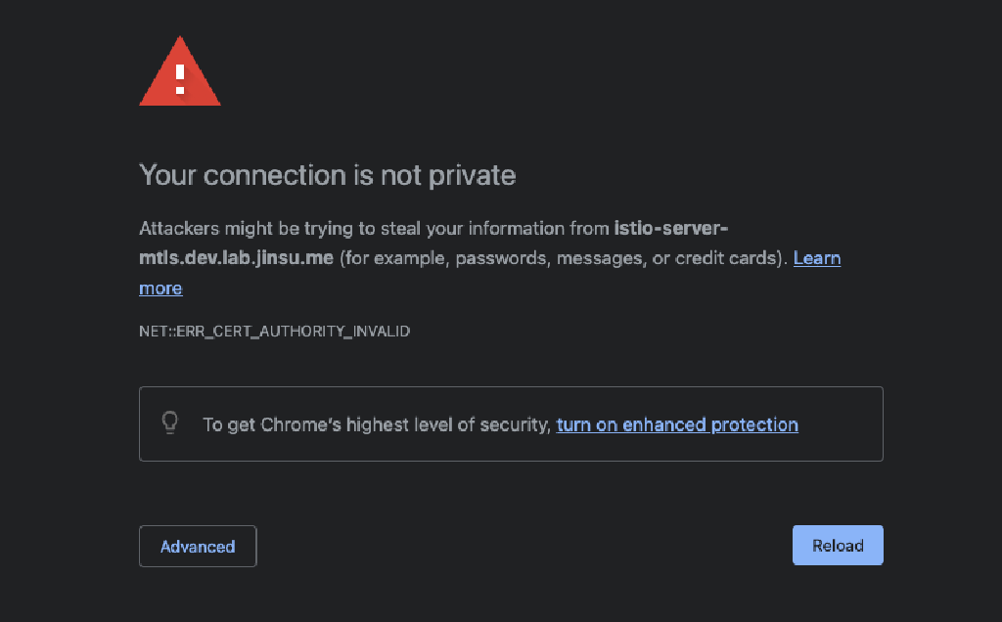Open the turn on enhanced protection link

(677, 424)
